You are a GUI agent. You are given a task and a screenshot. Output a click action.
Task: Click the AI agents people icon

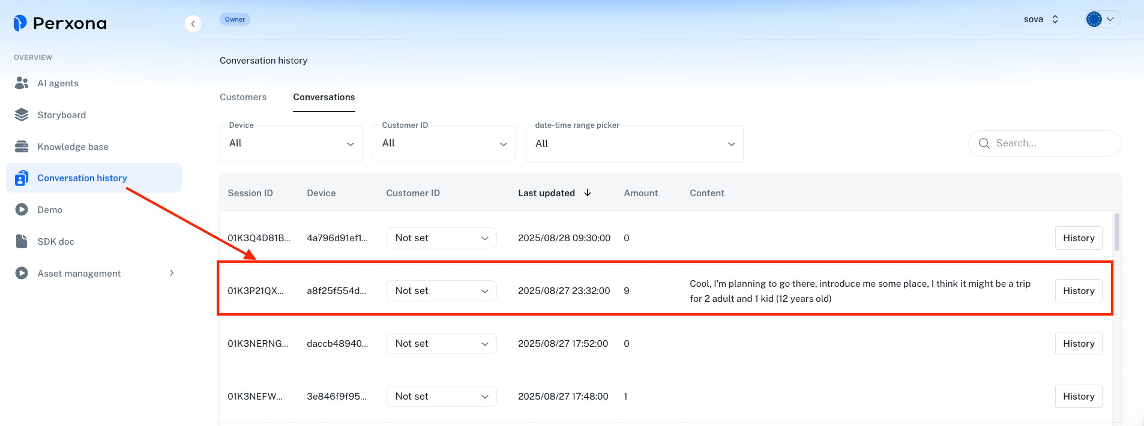pyautogui.click(x=22, y=83)
